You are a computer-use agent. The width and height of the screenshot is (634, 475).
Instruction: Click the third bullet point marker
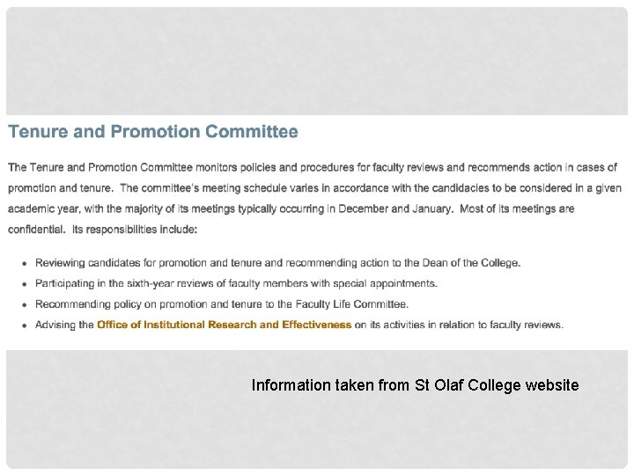coord(25,305)
